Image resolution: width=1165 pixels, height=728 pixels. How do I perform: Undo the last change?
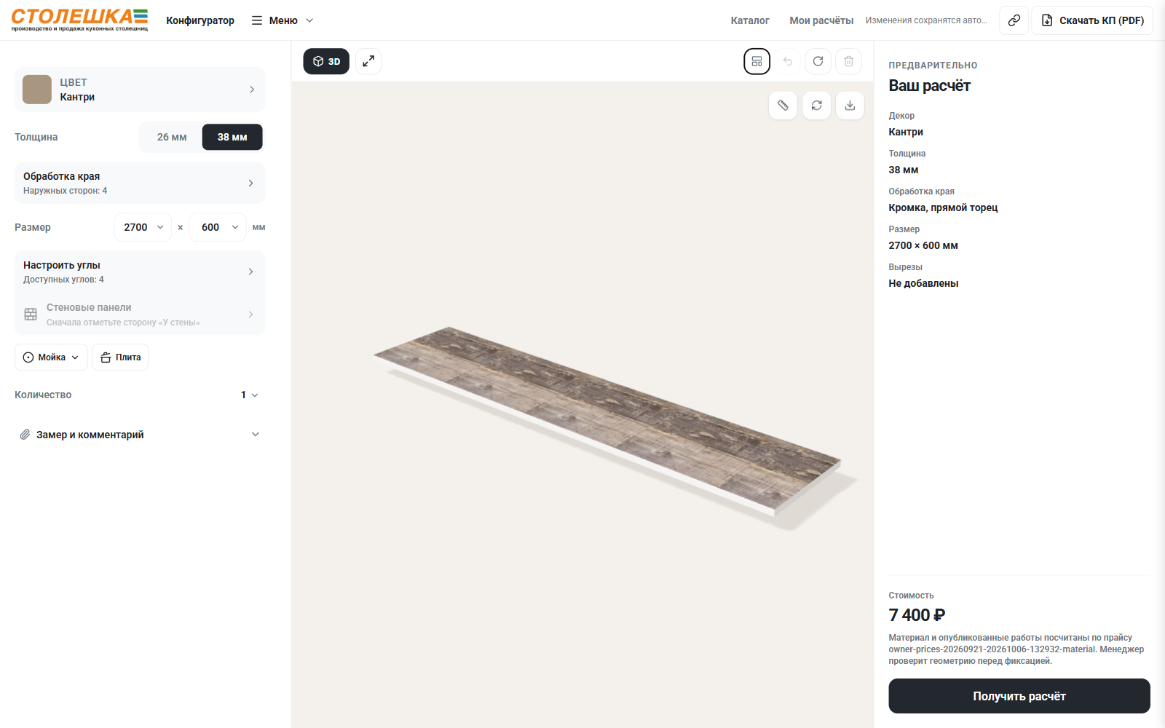click(787, 61)
